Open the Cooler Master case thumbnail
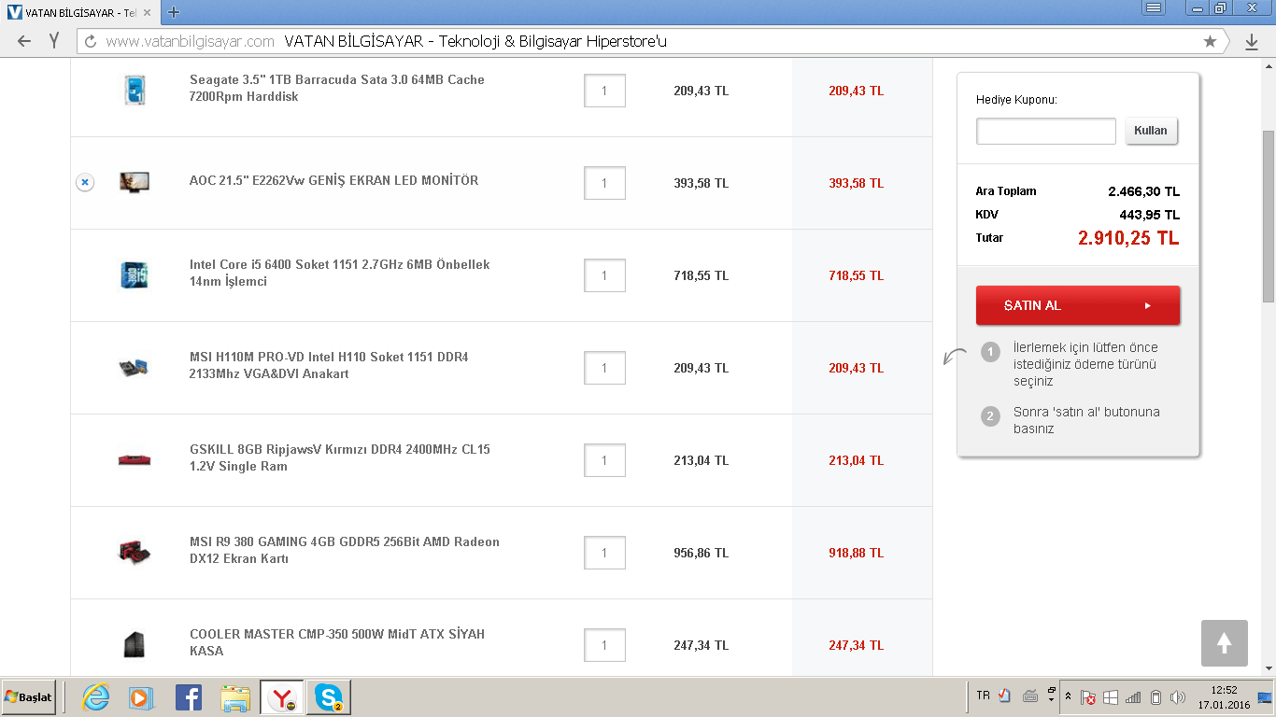 [x=135, y=645]
